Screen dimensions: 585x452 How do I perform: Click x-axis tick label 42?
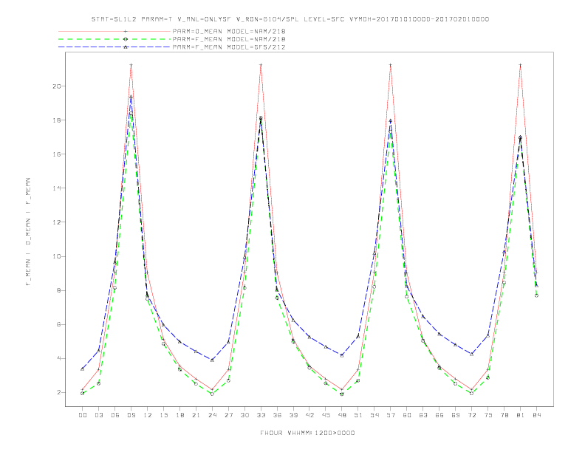pos(309,415)
